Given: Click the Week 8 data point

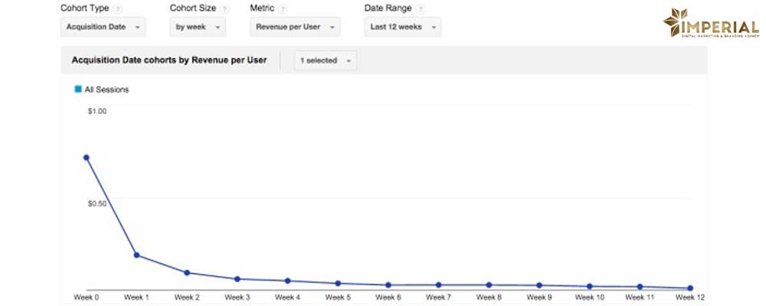Looking at the screenshot, I should [x=489, y=285].
